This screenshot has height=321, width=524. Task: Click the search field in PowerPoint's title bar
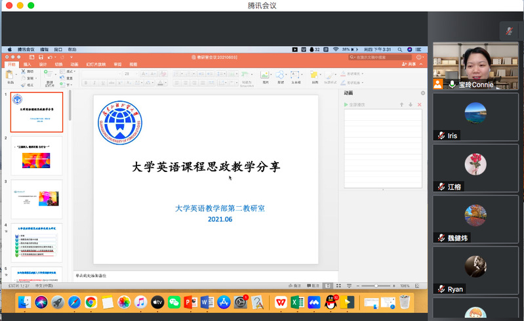(380, 57)
